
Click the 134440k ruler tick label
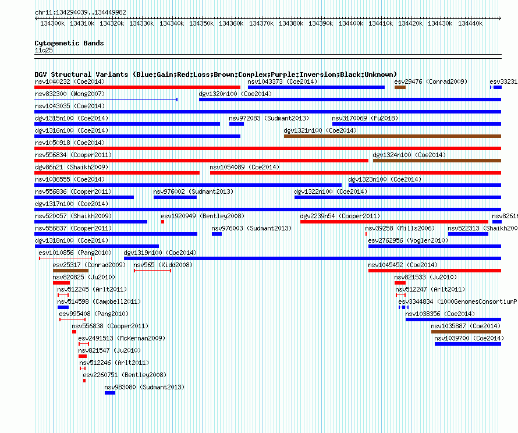point(470,23)
